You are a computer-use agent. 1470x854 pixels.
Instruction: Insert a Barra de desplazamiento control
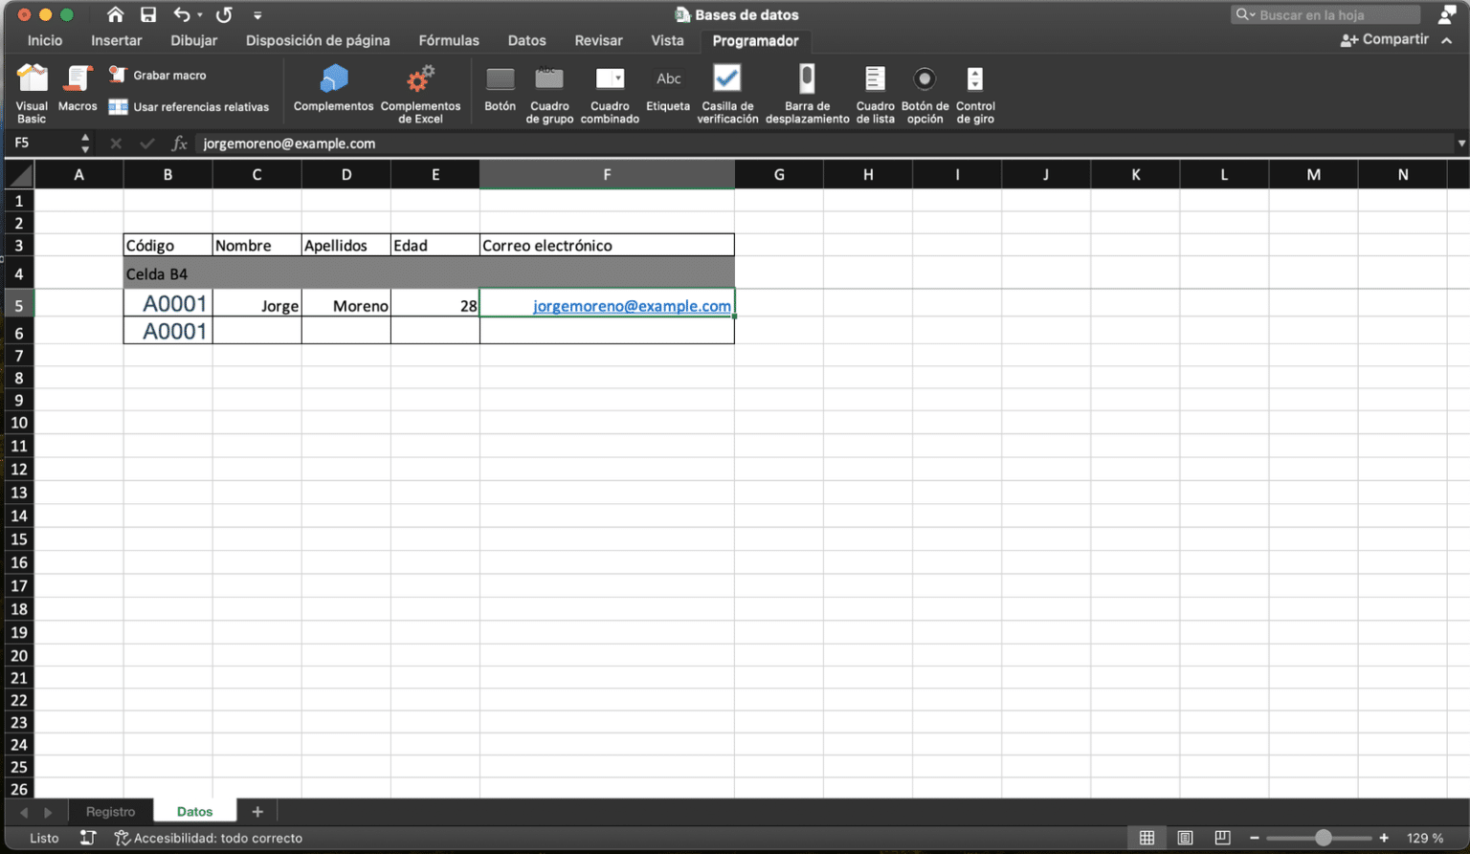click(807, 91)
